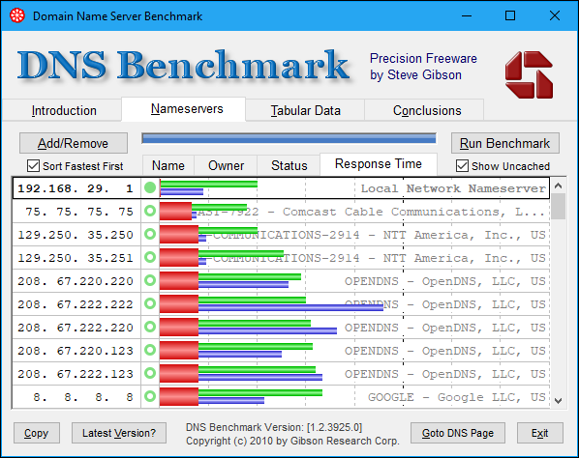Select the 75.75.75.75 IP address

(x=79, y=212)
